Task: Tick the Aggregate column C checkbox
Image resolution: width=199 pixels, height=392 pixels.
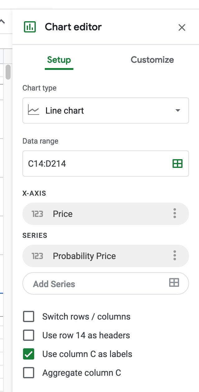Action: pyautogui.click(x=29, y=373)
